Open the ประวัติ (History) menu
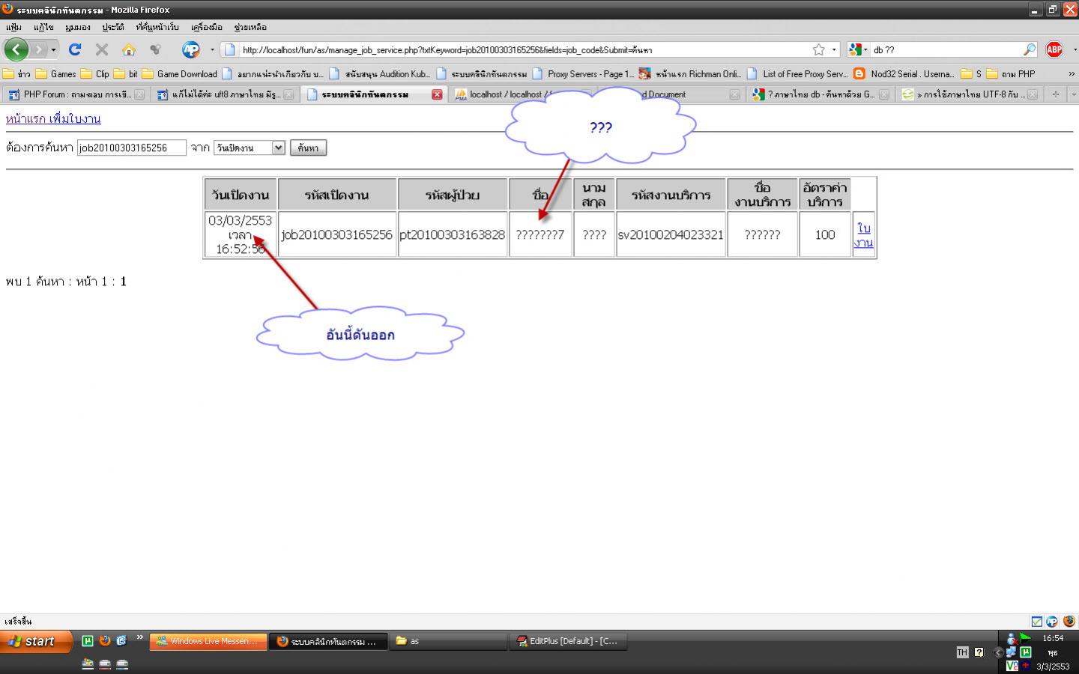The image size is (1079, 674). (x=113, y=27)
